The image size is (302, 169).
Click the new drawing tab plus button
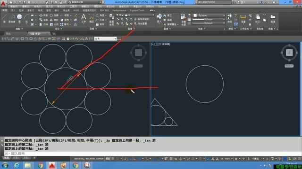pos(54,34)
